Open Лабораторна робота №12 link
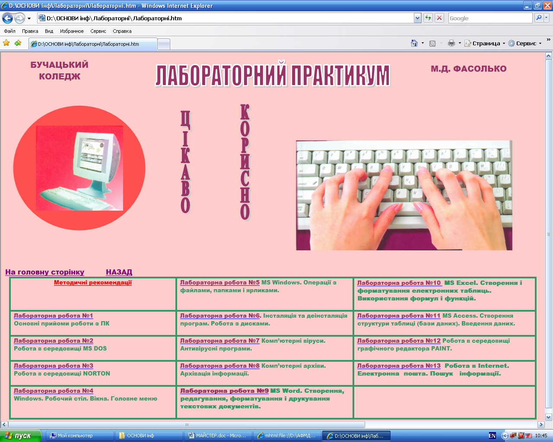This screenshot has height=442, width=553. [x=399, y=341]
